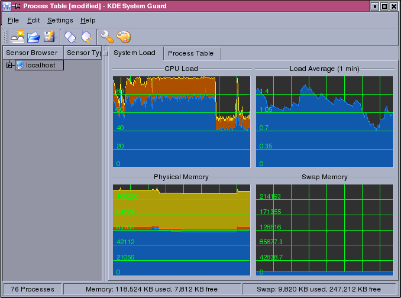Click the window menu icon in the title bar
This screenshot has width=401, height=298.
7,6
